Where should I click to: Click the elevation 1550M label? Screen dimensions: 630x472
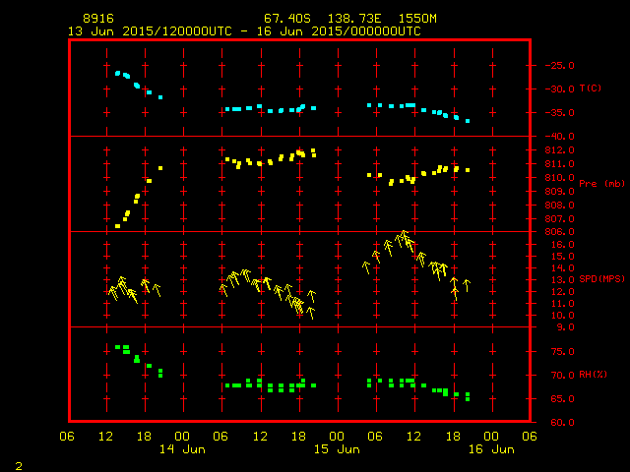click(x=414, y=19)
